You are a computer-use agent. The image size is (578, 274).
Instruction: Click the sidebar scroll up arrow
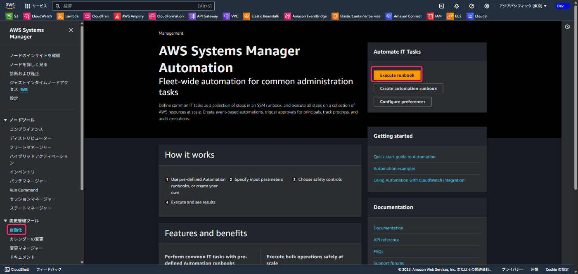pos(82,24)
